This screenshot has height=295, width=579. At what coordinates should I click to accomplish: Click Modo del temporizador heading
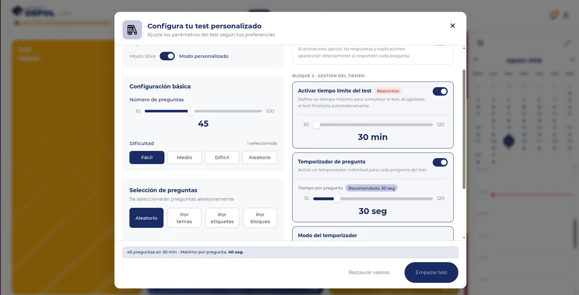point(327,235)
